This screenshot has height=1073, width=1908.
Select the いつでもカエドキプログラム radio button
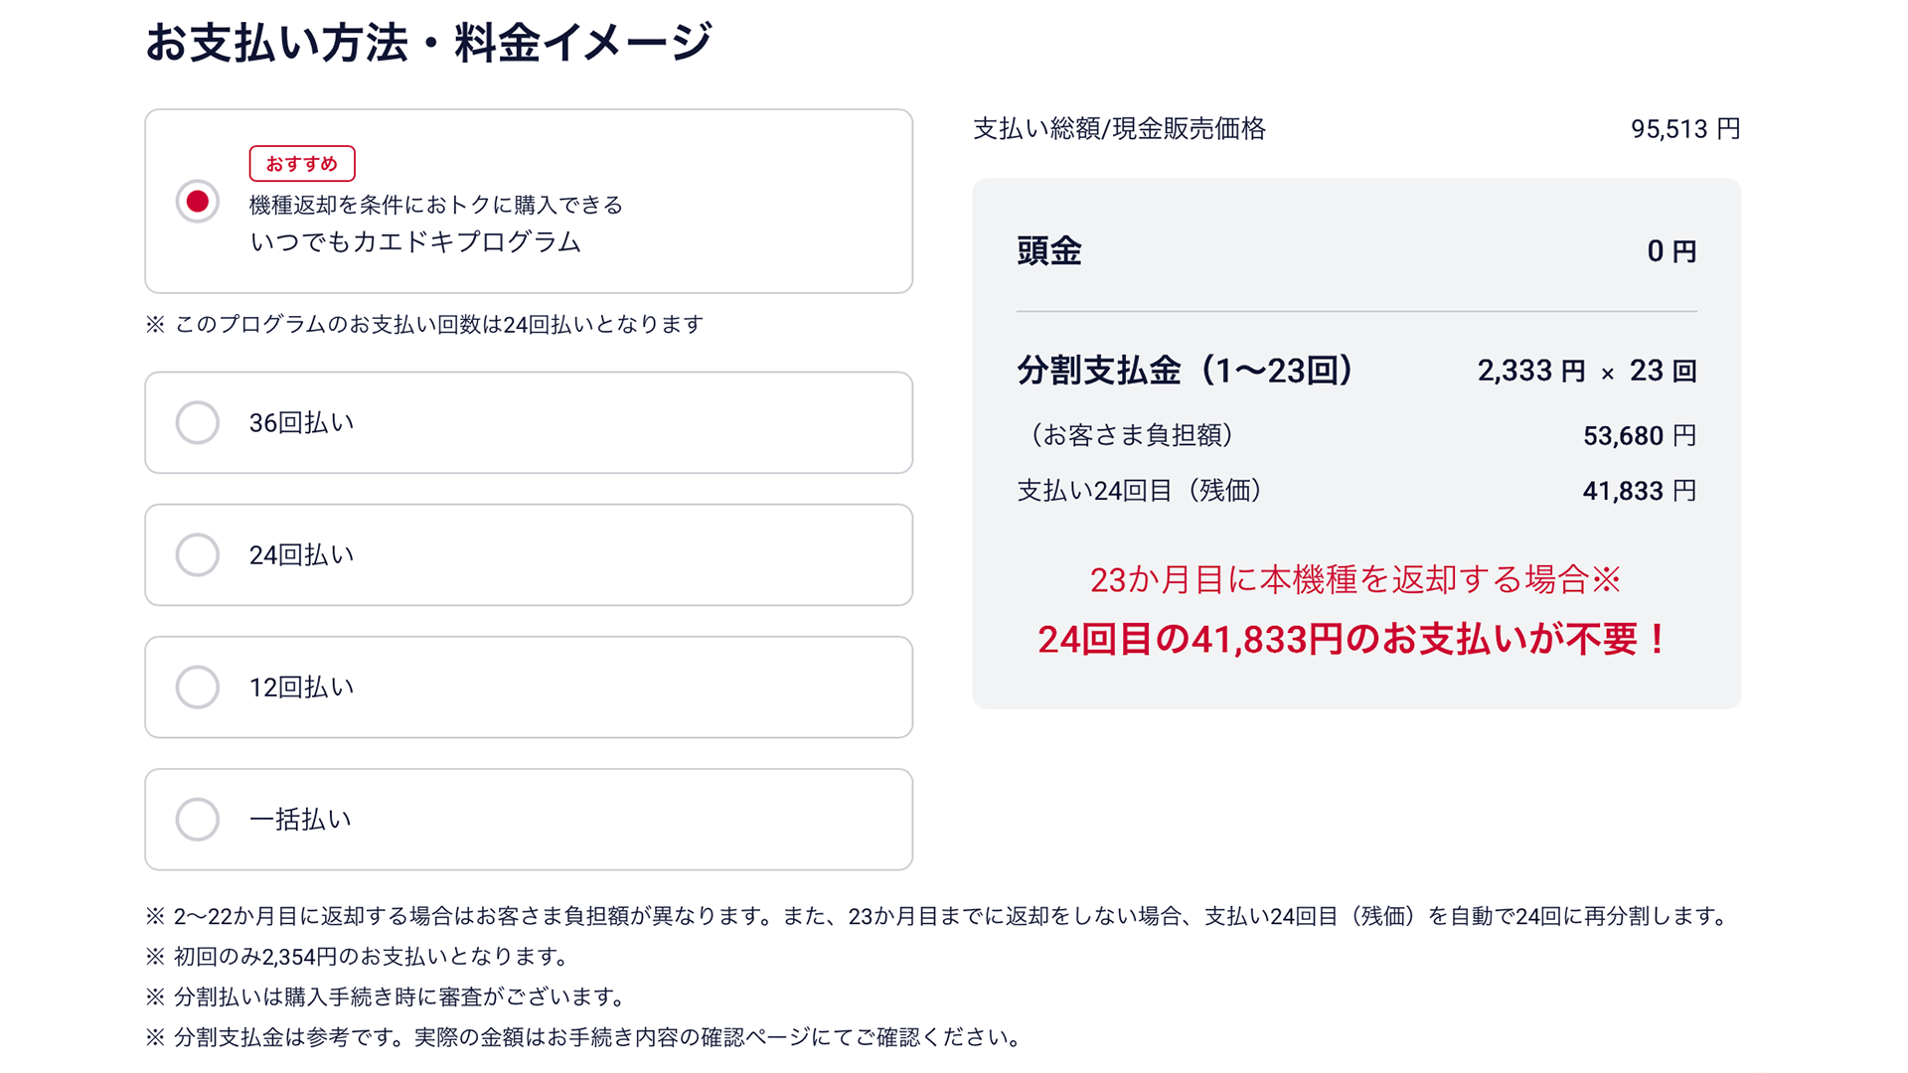click(198, 202)
